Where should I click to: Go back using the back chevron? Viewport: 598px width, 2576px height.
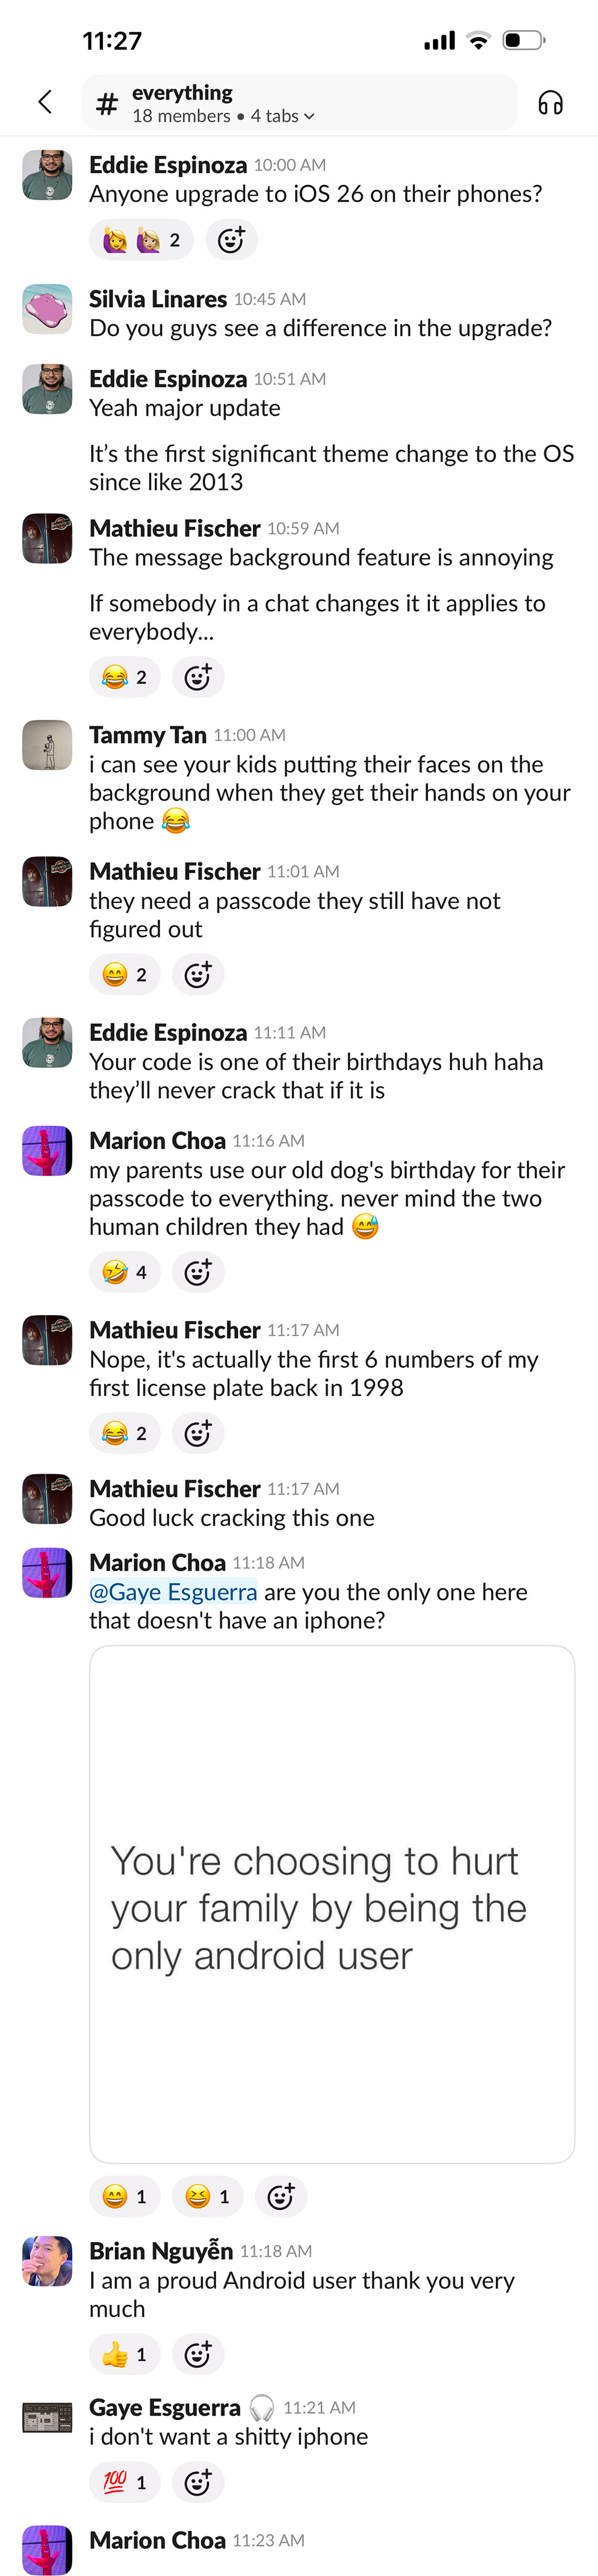[45, 102]
